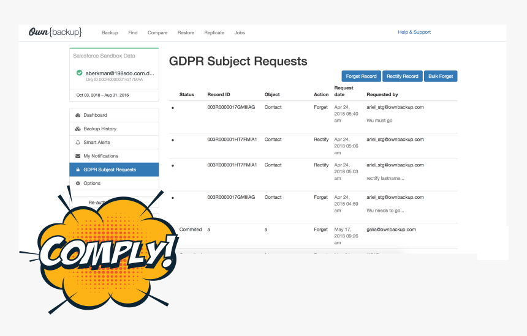Click record ID in the 04:59 am row
The height and width of the screenshot is (336, 527).
coord(231,197)
